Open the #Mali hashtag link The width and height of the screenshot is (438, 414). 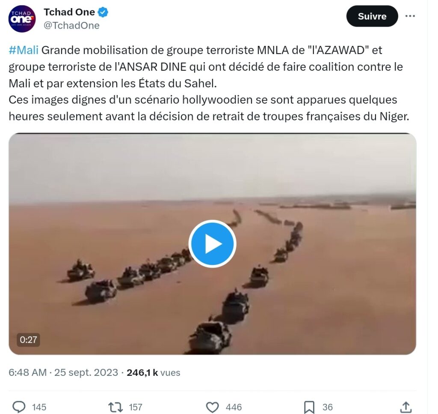point(24,50)
